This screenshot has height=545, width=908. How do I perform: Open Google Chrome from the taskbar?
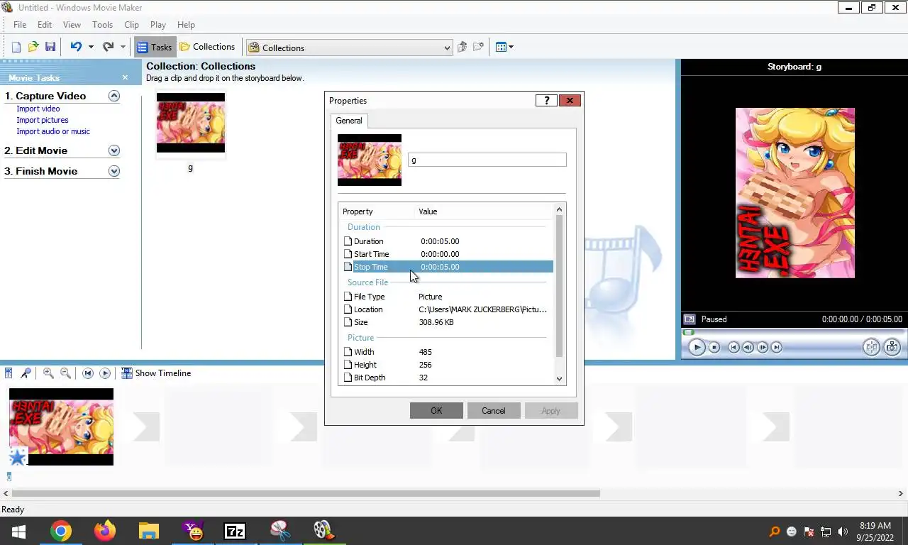pyautogui.click(x=61, y=531)
